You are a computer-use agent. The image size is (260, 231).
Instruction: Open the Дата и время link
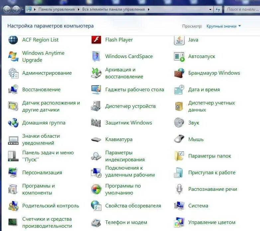(x=204, y=90)
